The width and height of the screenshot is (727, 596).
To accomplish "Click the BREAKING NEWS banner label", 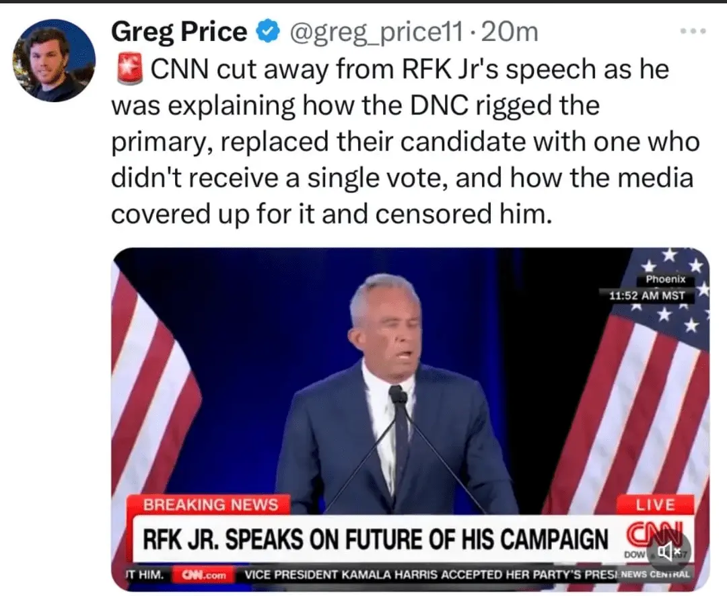I will coord(211,505).
